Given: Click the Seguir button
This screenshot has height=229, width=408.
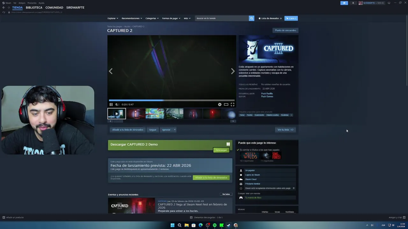Looking at the screenshot, I should (153, 130).
